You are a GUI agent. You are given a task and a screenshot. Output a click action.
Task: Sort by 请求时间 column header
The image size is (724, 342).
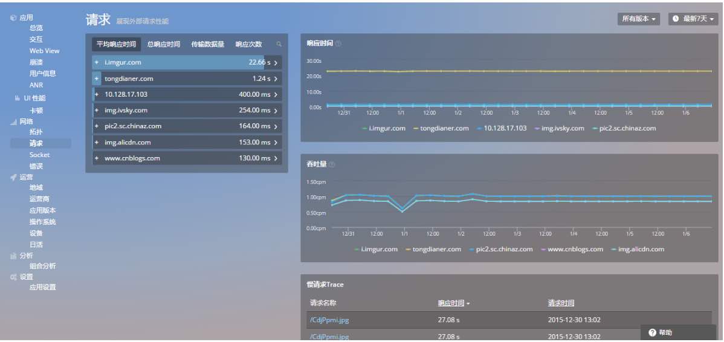[x=561, y=303]
